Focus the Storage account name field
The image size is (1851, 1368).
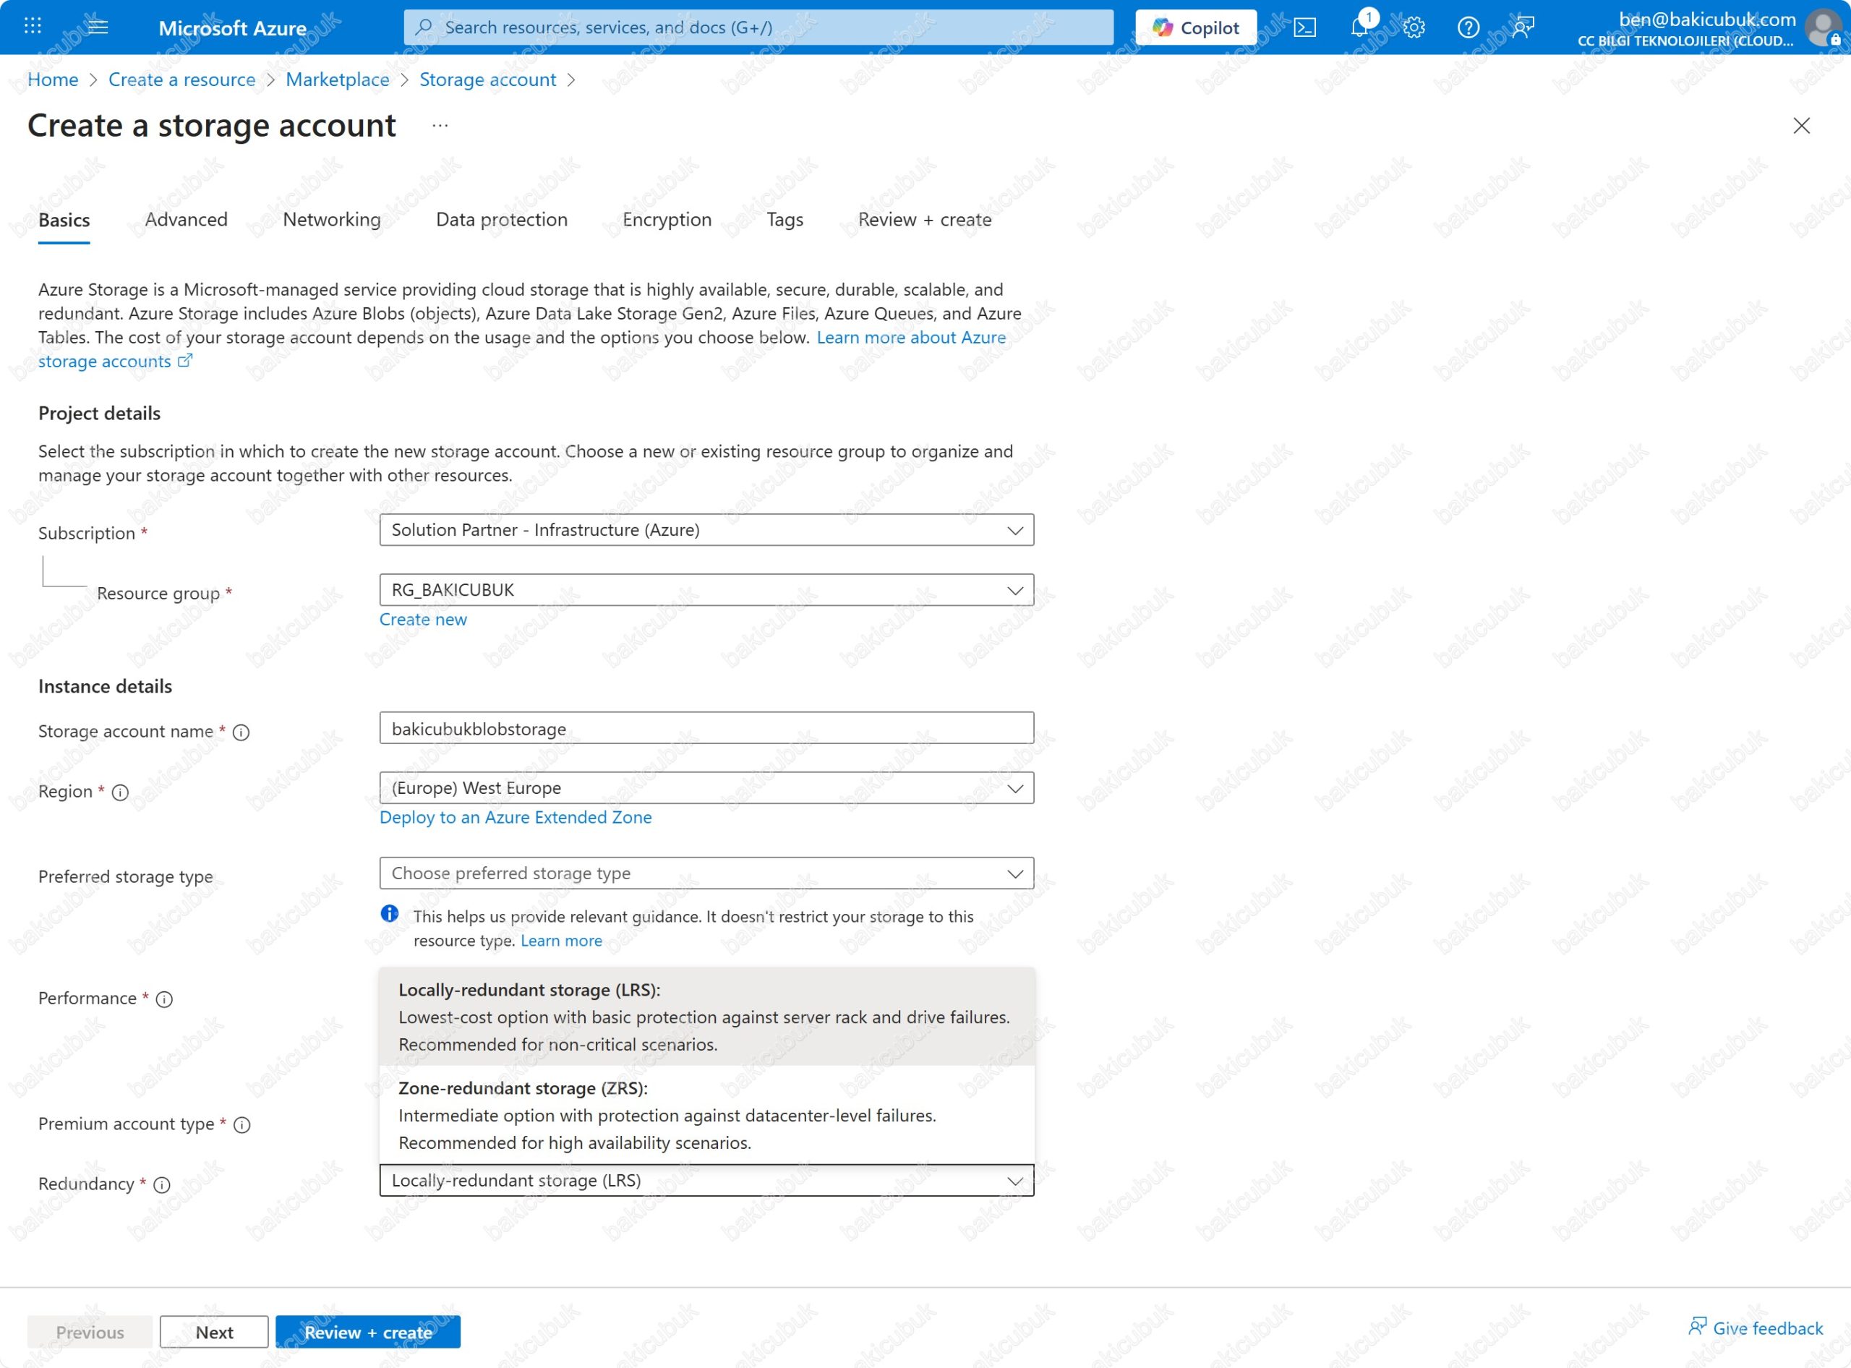pos(706,728)
